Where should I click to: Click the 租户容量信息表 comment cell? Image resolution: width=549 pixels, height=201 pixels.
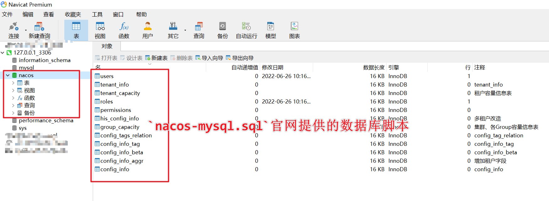click(x=493, y=93)
